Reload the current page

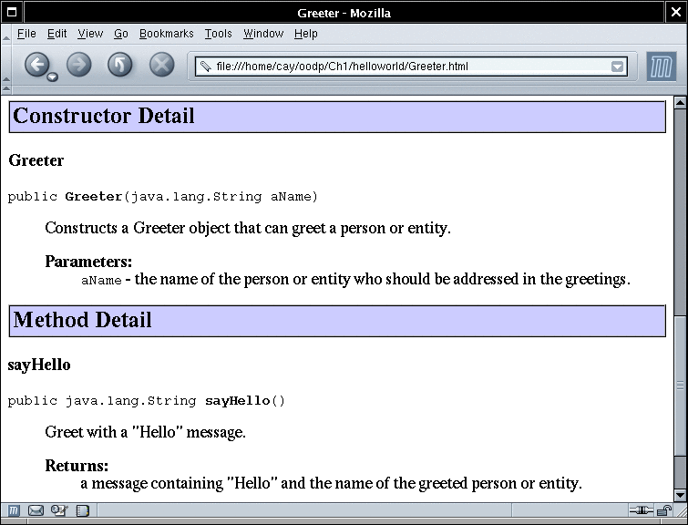point(120,65)
